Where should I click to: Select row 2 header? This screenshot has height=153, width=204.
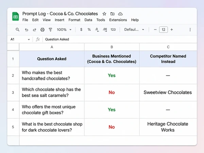coord(13,75)
